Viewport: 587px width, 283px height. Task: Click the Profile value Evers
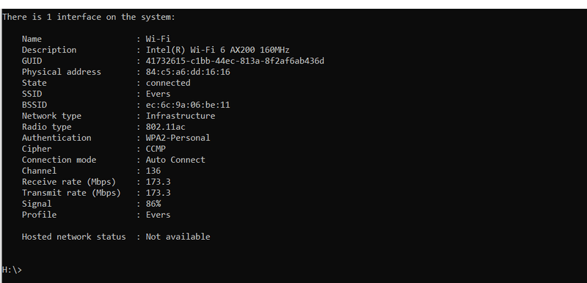pyautogui.click(x=158, y=215)
